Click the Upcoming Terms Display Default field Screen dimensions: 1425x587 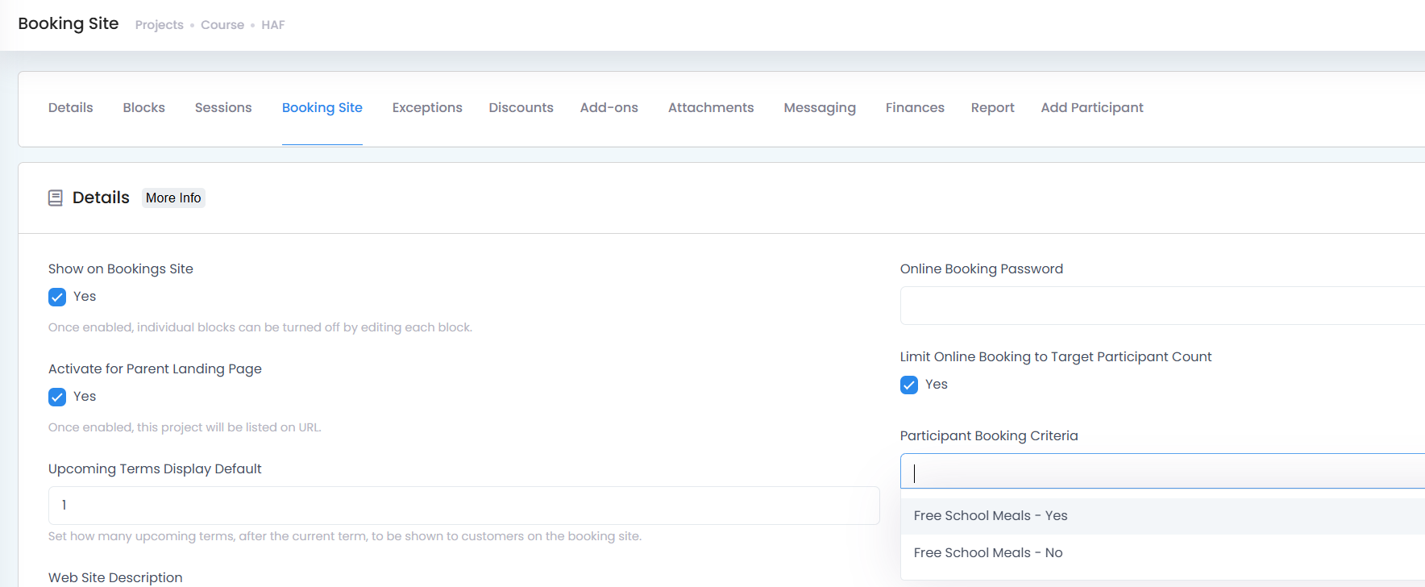[x=463, y=506]
